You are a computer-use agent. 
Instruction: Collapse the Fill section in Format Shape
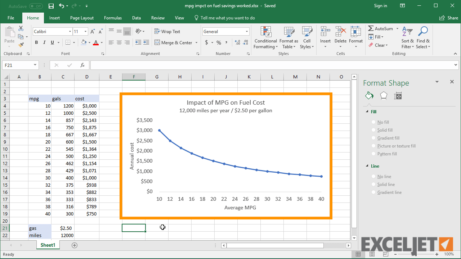tap(367, 112)
